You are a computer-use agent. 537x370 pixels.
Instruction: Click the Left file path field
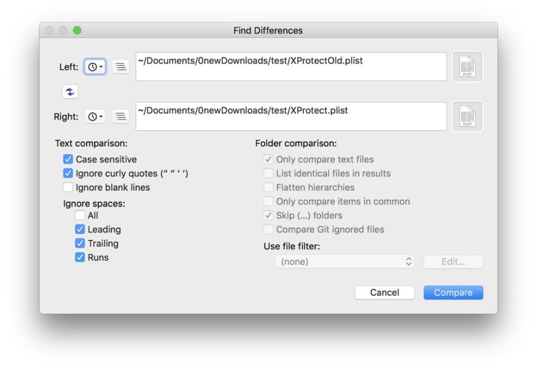(x=291, y=67)
